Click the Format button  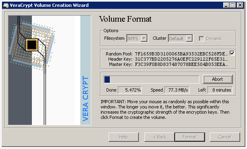pos(190,137)
